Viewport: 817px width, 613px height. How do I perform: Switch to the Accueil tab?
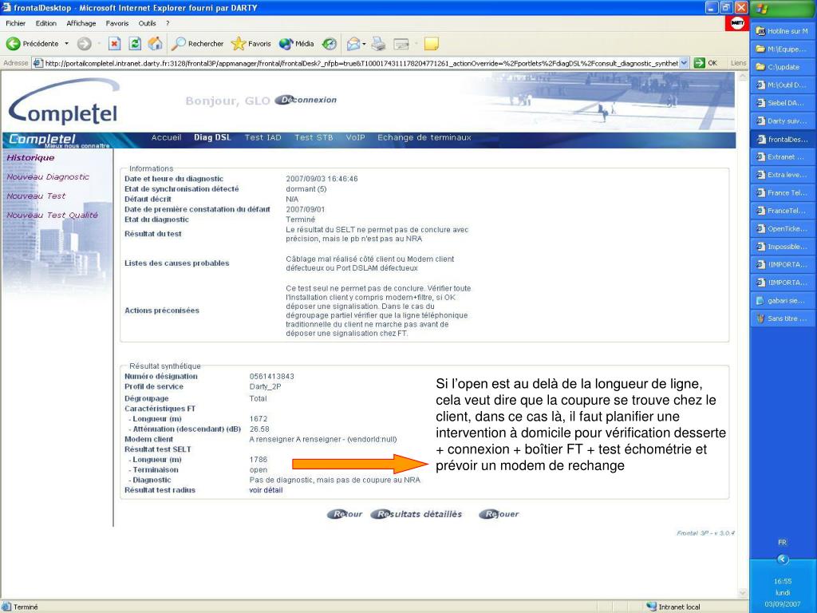click(x=166, y=137)
